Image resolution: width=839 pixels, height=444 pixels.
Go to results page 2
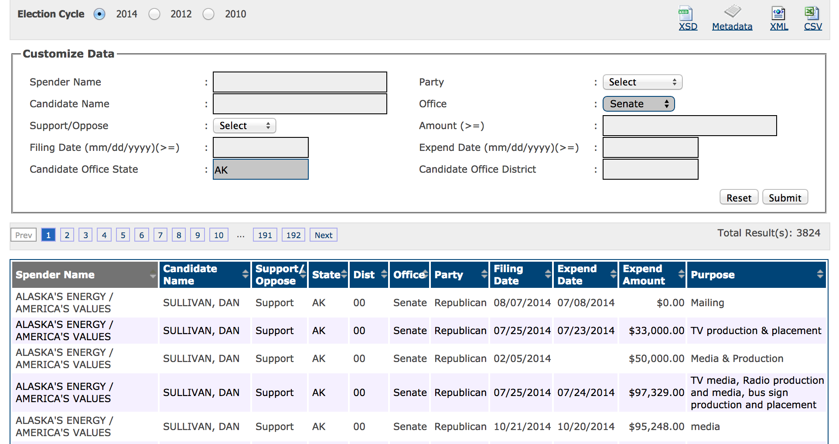tap(67, 235)
